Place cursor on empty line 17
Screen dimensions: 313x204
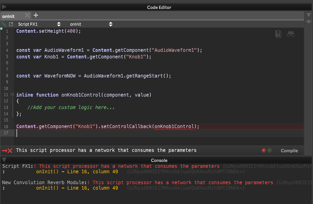click(160, 133)
